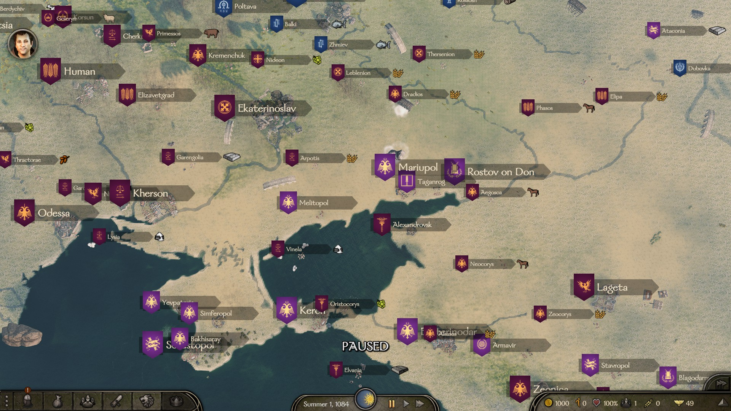The width and height of the screenshot is (731, 411).
Task: Select the Ekaterinoslav town banner
Action: (x=224, y=107)
